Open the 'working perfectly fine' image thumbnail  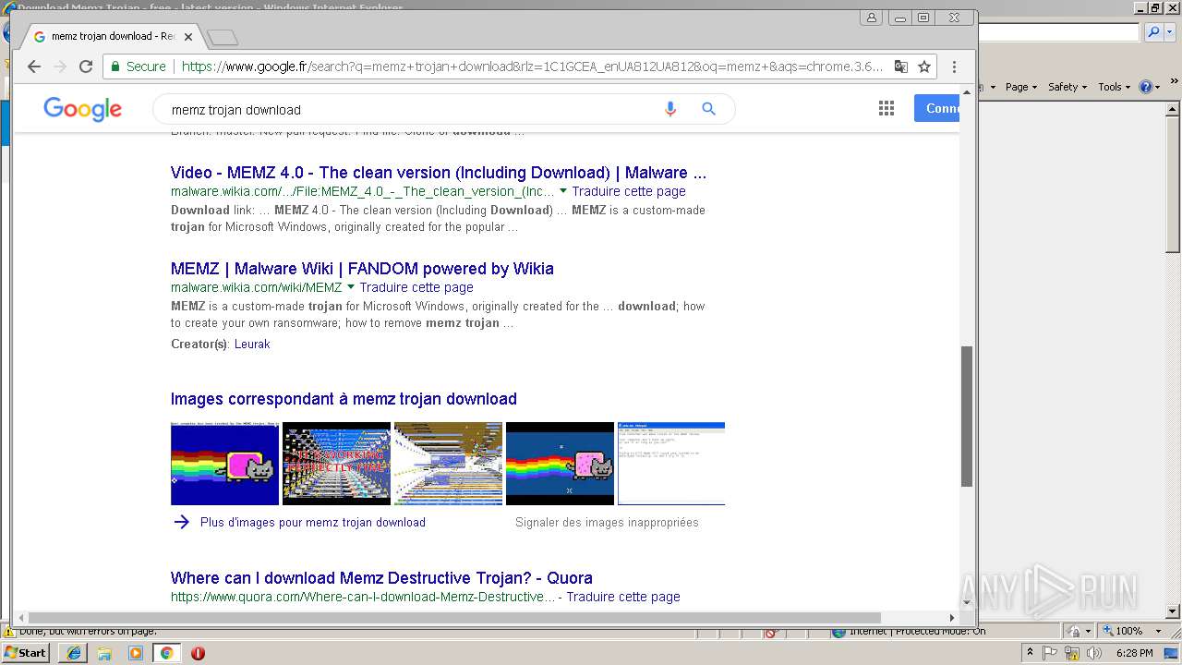[336, 464]
